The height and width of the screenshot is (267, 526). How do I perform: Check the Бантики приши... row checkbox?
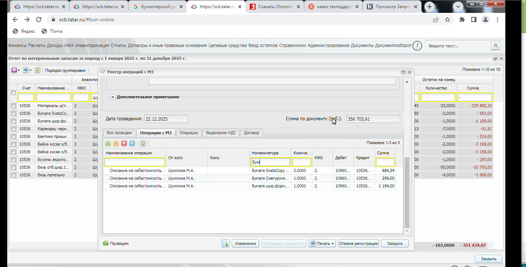tap(13, 136)
